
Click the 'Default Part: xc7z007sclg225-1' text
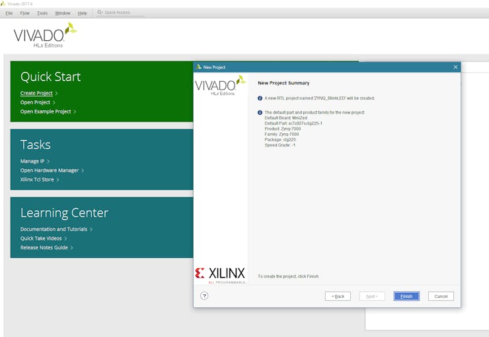point(293,123)
